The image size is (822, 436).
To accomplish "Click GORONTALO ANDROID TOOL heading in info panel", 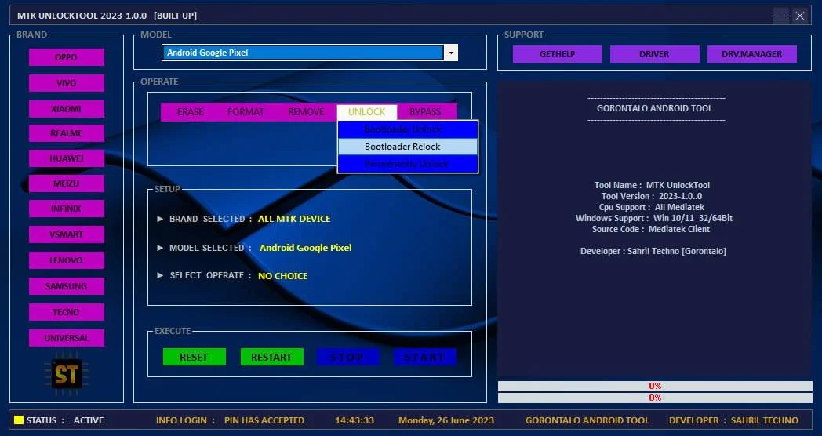I will (654, 108).
